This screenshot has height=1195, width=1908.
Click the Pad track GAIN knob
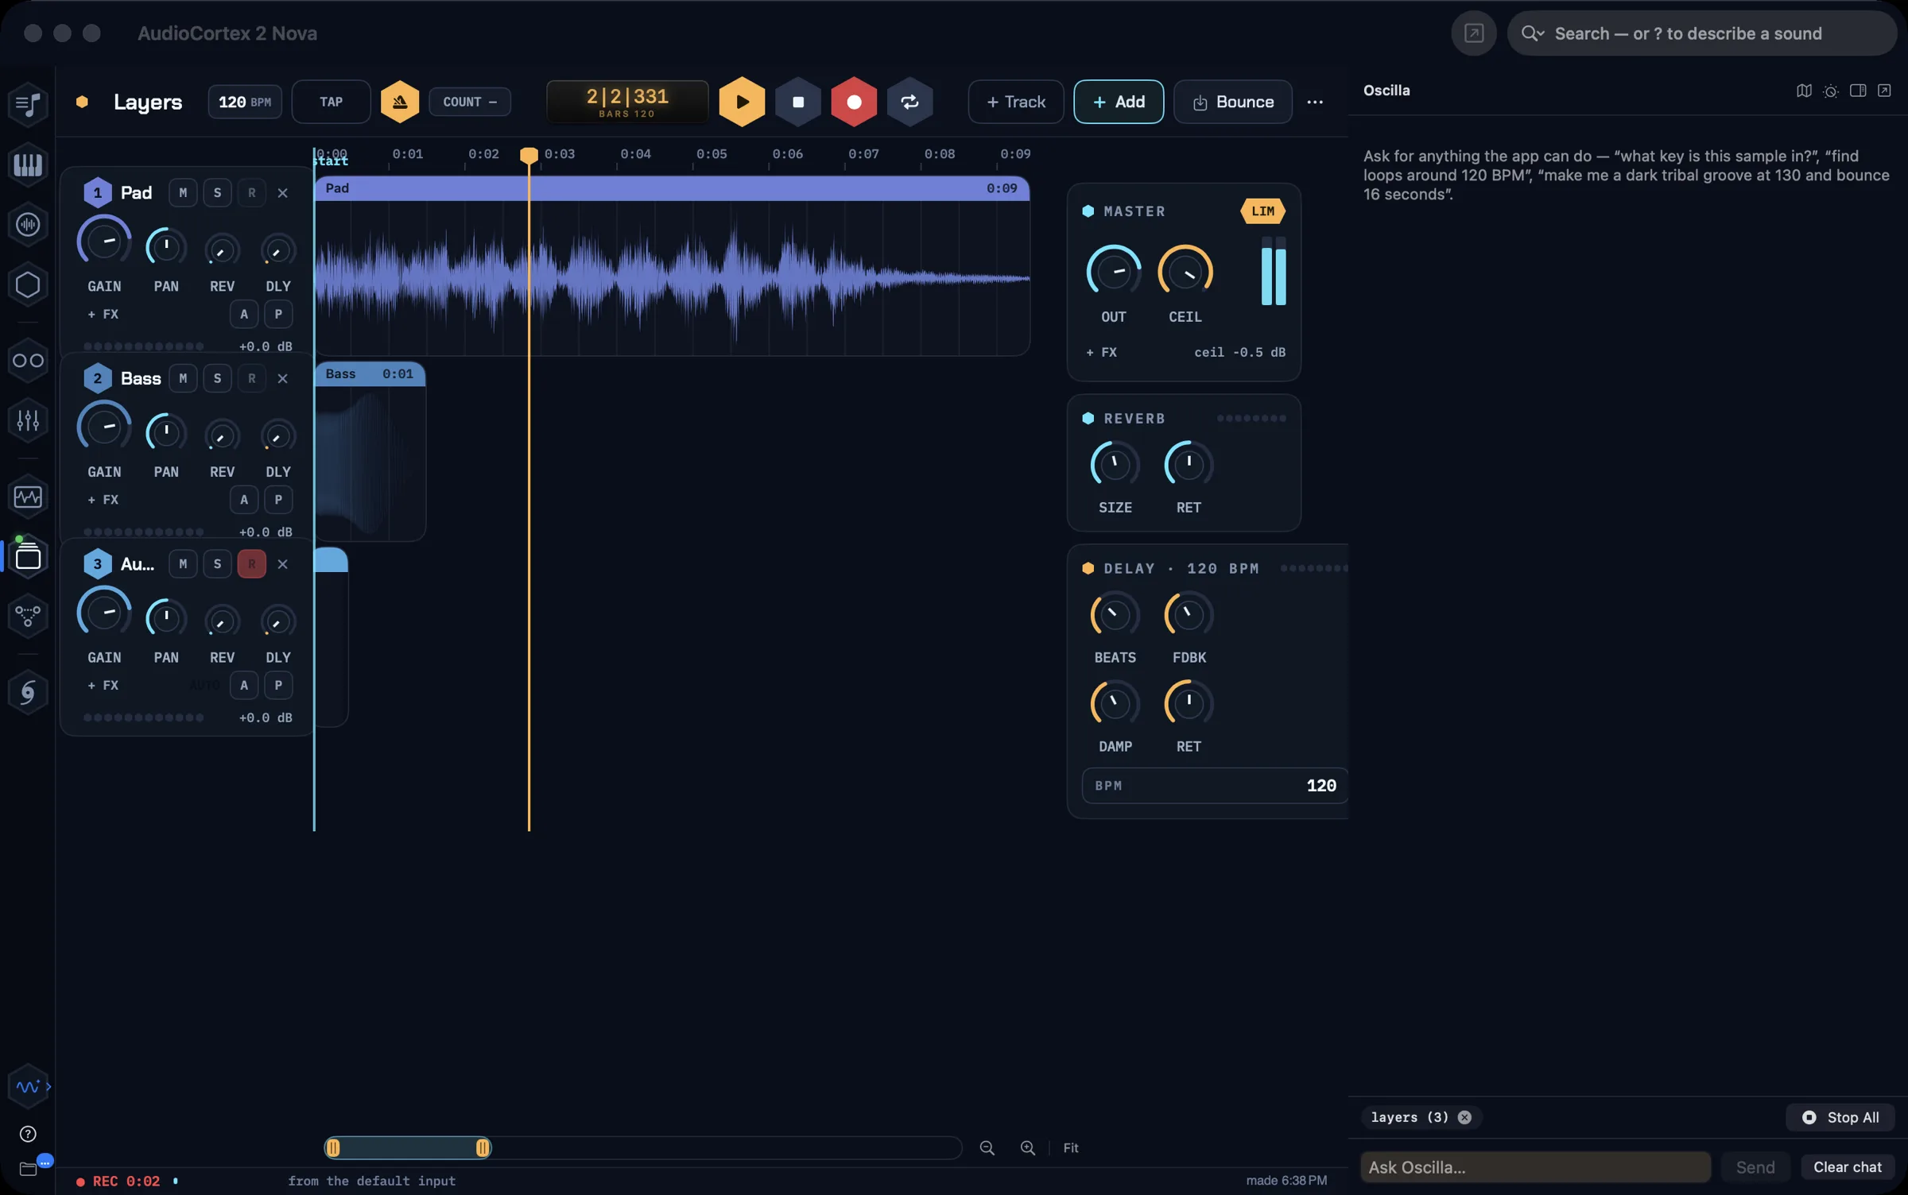104,242
